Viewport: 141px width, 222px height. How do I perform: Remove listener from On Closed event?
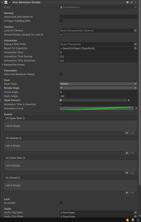pos(132,192)
